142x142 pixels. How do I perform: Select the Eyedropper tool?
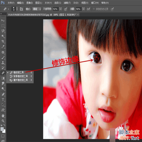tap(3, 47)
